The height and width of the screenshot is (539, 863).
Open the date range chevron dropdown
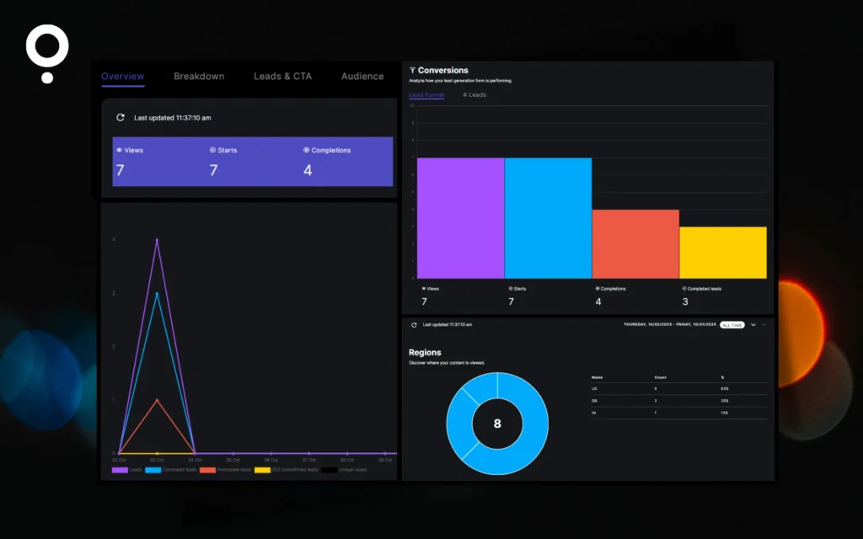(x=753, y=324)
